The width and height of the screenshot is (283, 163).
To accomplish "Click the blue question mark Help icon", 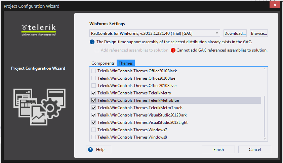I will coord(90,150).
